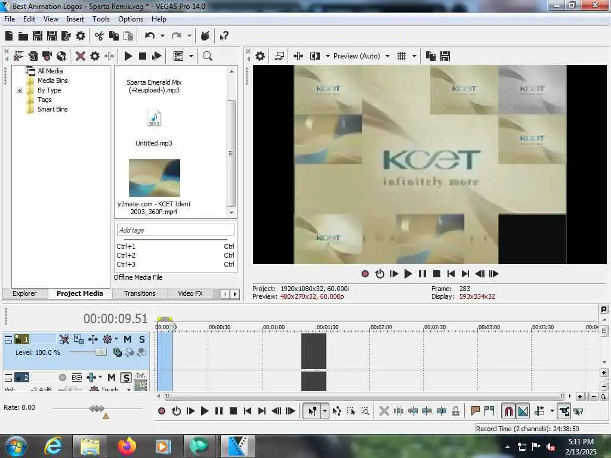Open the Views dropdown in Project Media
The height and width of the screenshot is (458, 611).
coord(191,56)
